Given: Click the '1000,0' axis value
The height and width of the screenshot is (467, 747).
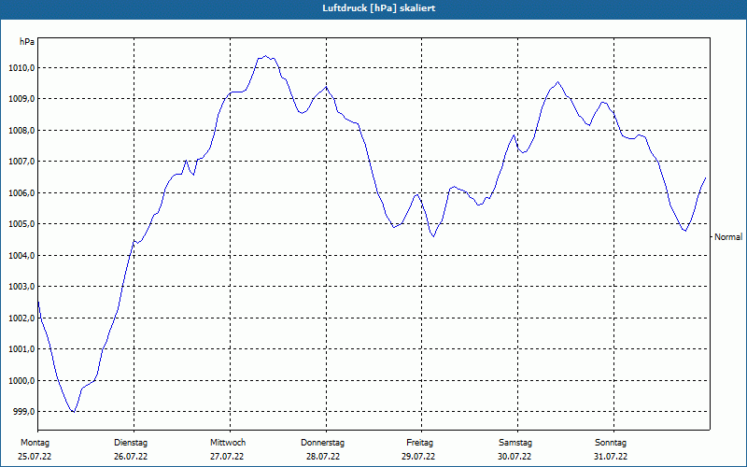Looking at the screenshot, I should pyautogui.click(x=21, y=381).
